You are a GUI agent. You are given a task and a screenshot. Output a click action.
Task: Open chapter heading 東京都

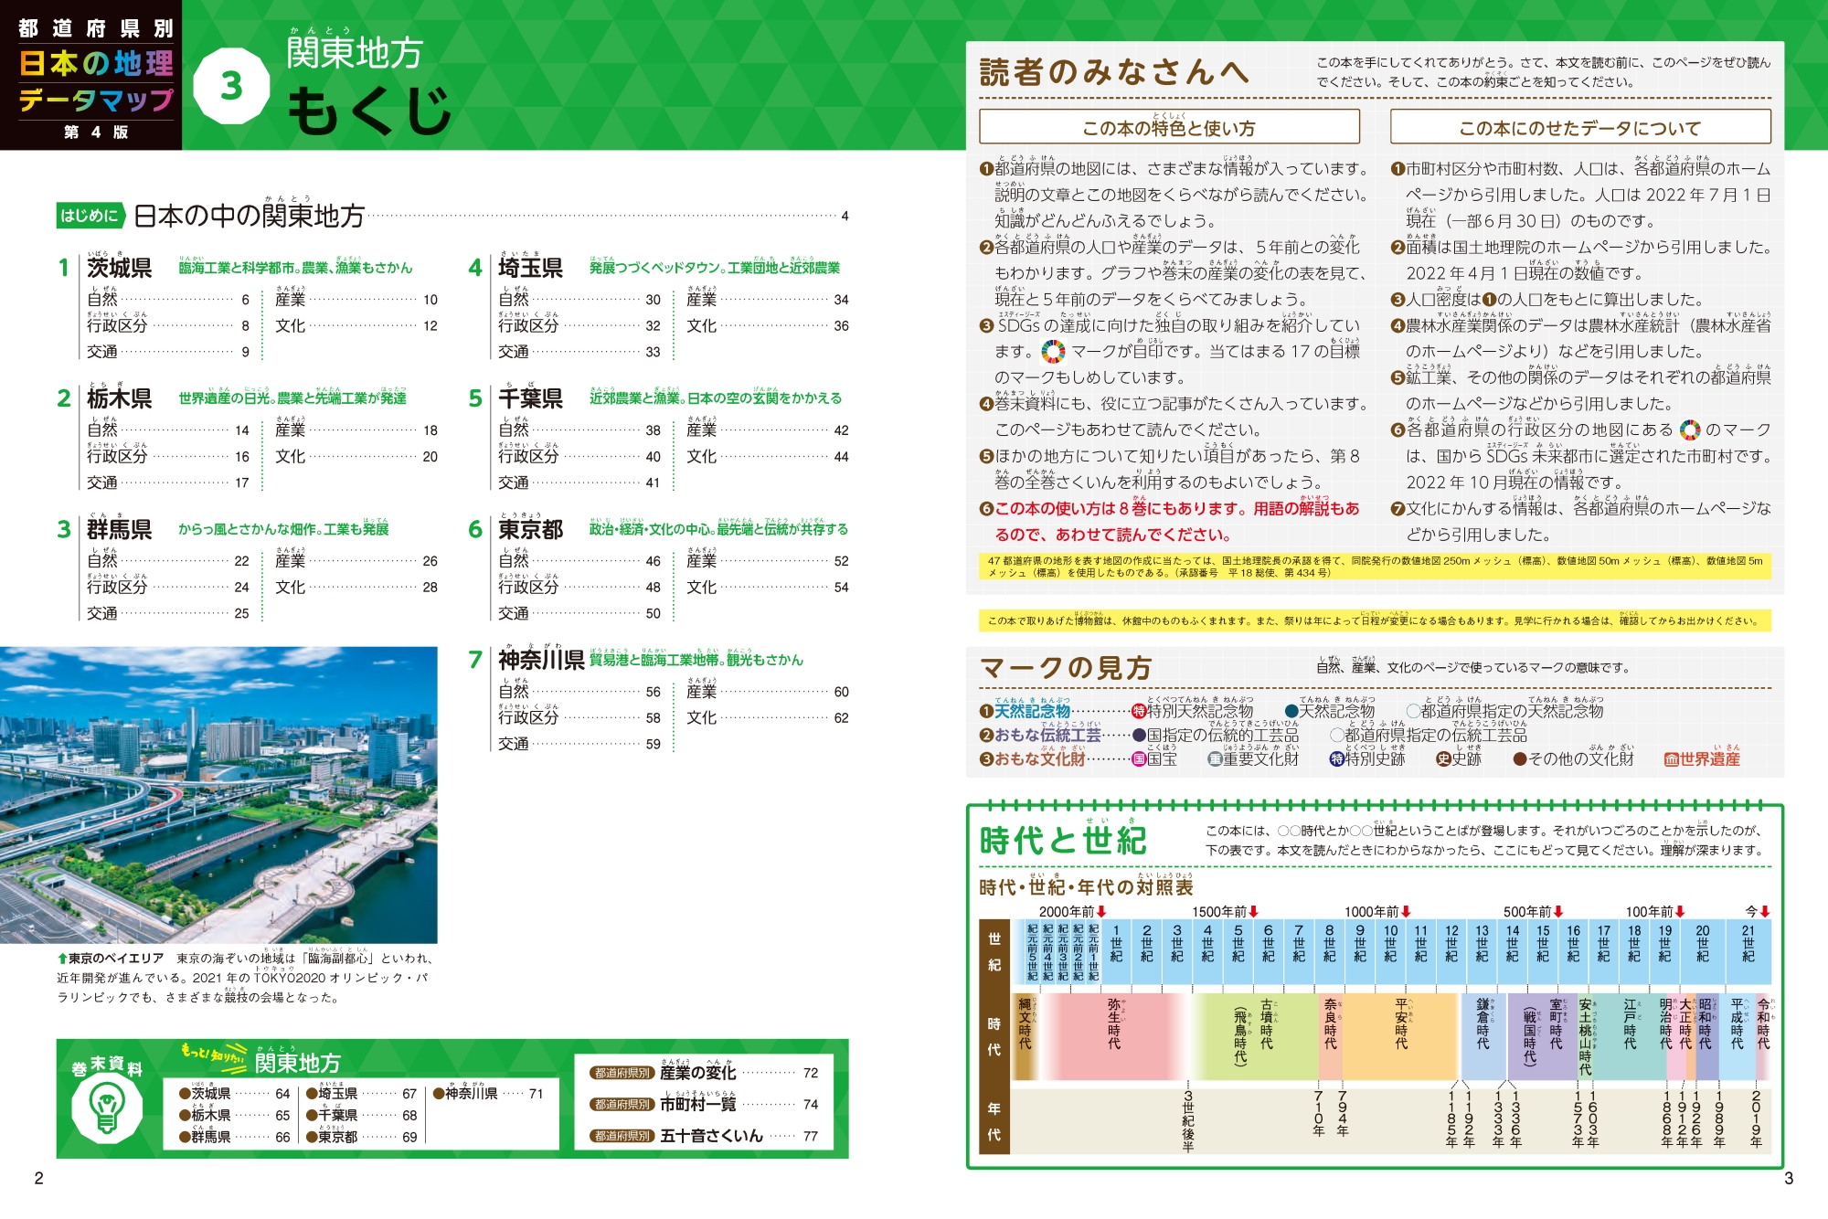click(x=531, y=529)
